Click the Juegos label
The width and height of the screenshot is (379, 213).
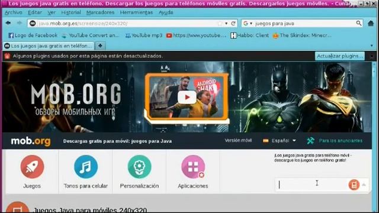click(x=32, y=186)
